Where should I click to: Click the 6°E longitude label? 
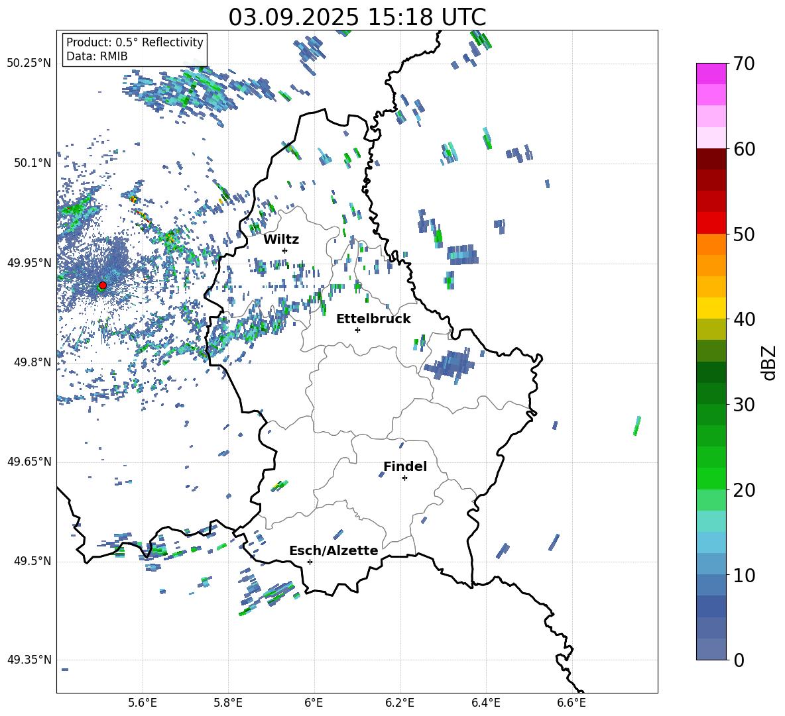314,703
